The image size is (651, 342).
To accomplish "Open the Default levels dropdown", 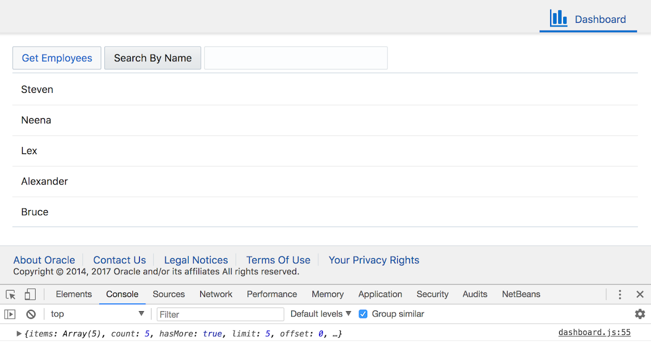I will coord(321,314).
